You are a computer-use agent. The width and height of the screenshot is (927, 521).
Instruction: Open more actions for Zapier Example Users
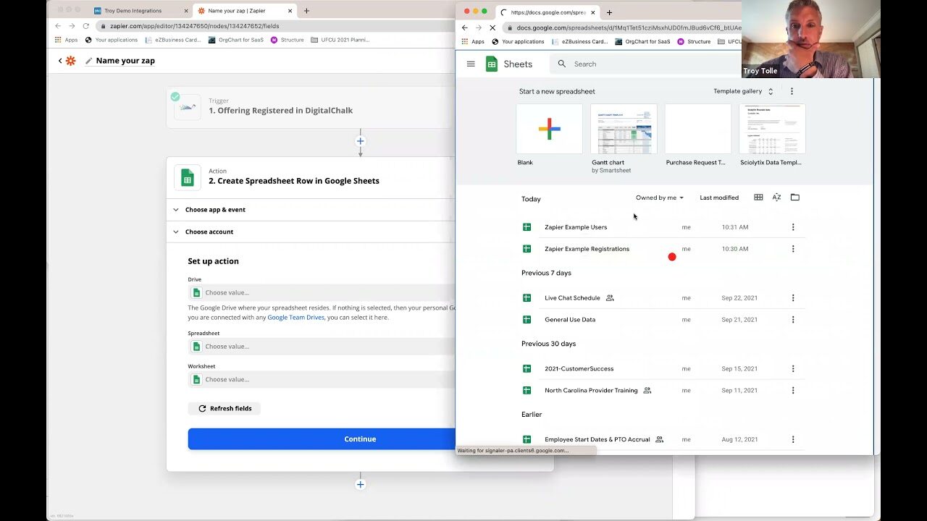(793, 227)
